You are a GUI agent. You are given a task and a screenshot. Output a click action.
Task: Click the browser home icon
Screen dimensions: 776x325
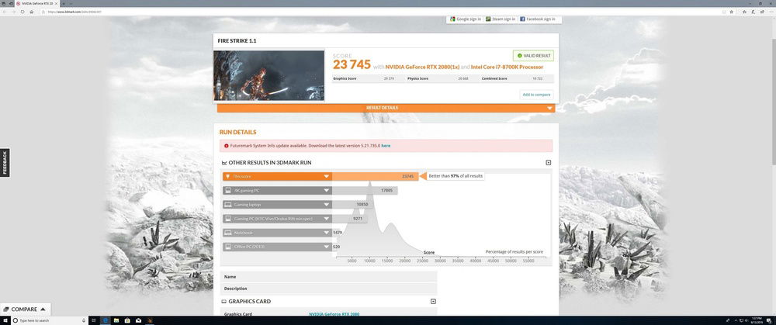32,12
